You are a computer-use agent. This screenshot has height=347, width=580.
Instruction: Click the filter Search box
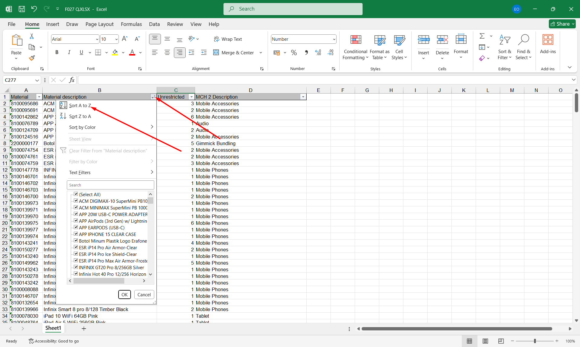pos(110,185)
